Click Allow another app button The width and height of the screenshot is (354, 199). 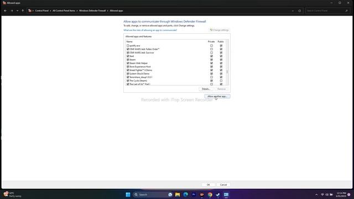(217, 96)
